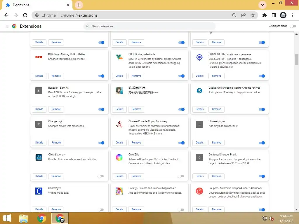
Task: Close the Extensions tab
Action: click(68, 5)
